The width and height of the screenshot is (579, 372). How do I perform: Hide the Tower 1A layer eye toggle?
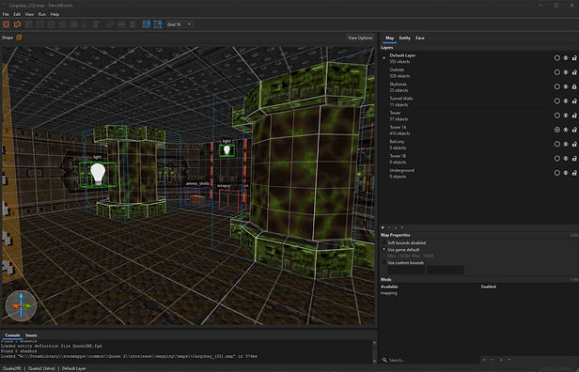click(566, 130)
